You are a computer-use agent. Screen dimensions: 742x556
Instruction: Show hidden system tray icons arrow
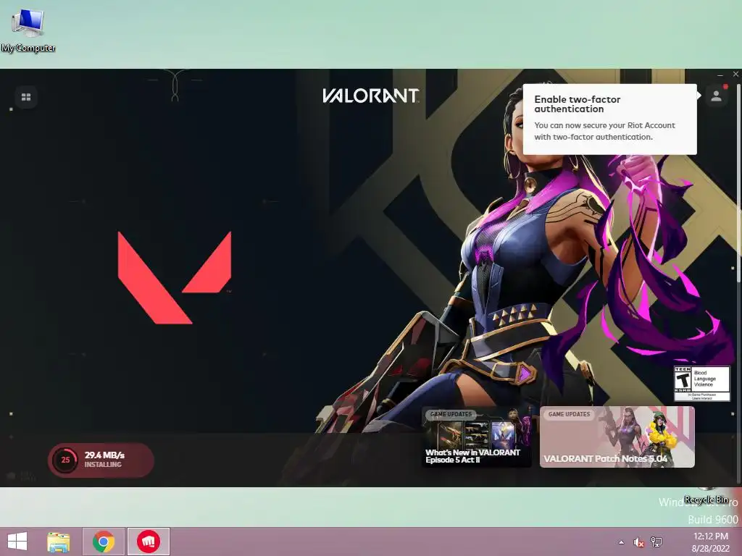coord(621,542)
